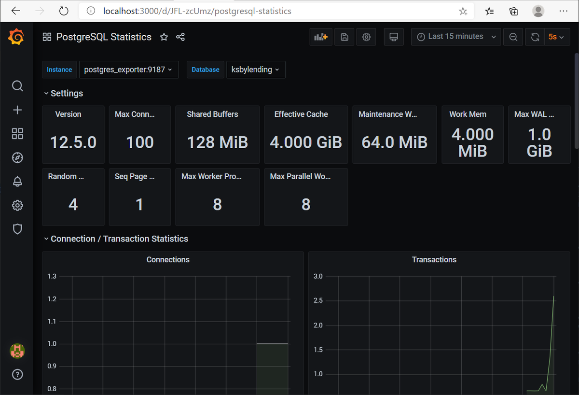Open the browser profile avatar
The height and width of the screenshot is (395, 579).
538,11
